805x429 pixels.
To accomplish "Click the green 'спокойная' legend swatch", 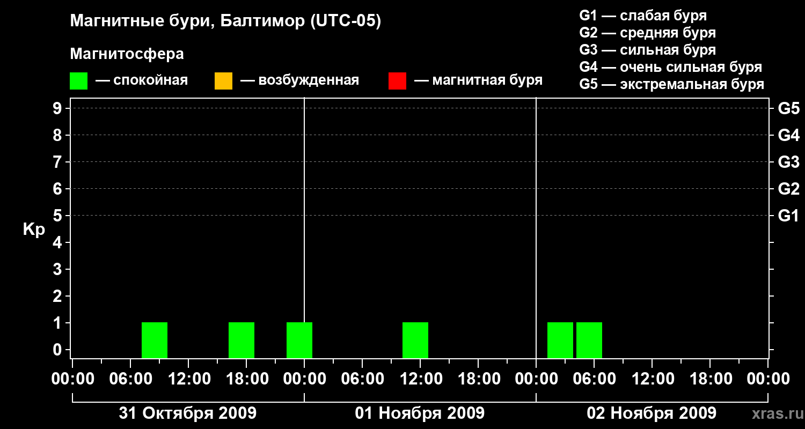I will pyautogui.click(x=78, y=80).
